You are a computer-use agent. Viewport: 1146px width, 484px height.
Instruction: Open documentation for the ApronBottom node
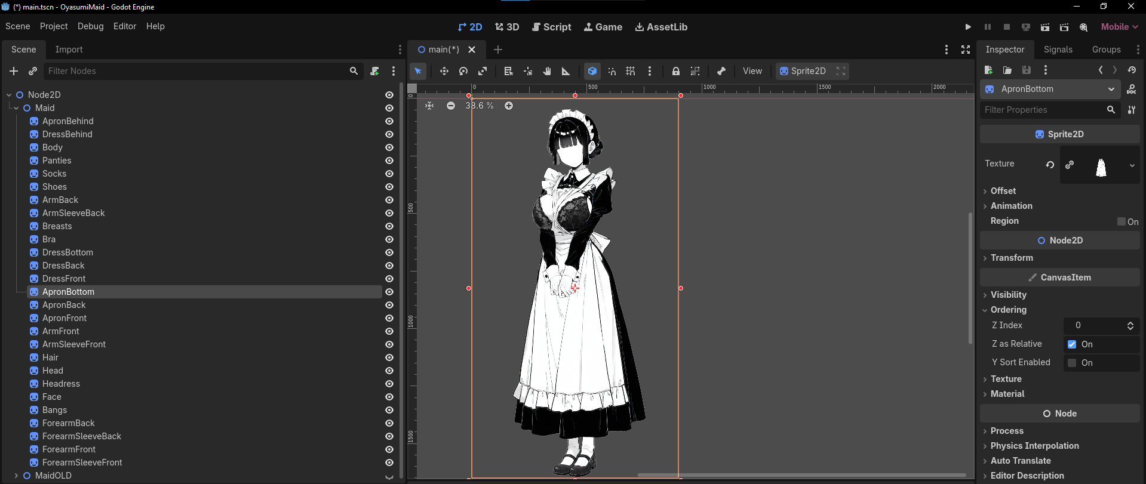(1131, 90)
